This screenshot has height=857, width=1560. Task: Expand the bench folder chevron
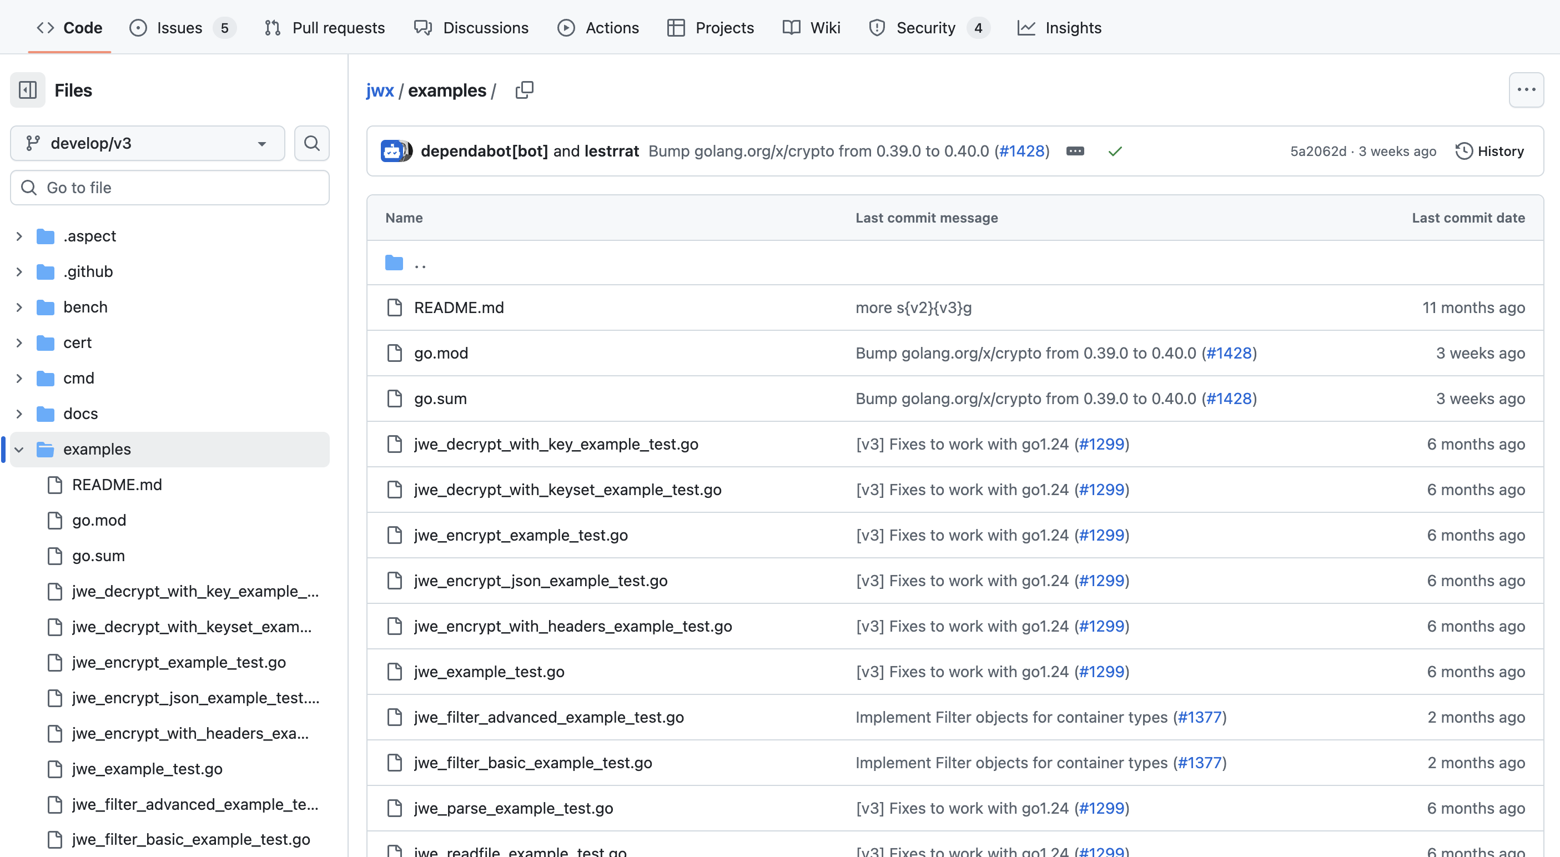(x=19, y=307)
